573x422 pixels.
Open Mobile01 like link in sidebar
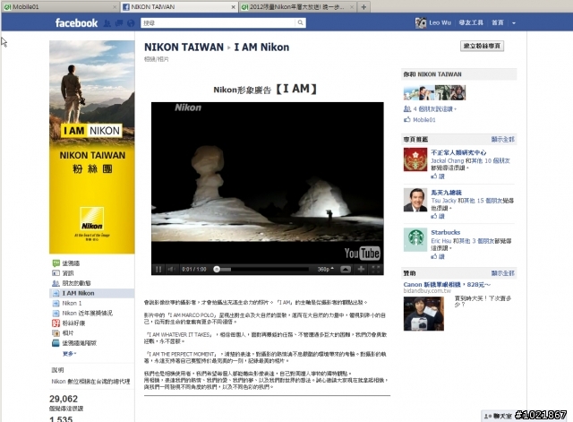423,119
